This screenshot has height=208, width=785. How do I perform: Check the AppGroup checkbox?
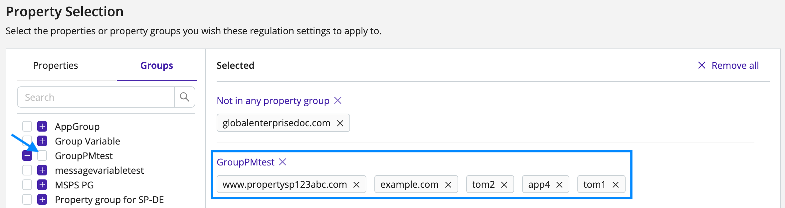point(27,126)
